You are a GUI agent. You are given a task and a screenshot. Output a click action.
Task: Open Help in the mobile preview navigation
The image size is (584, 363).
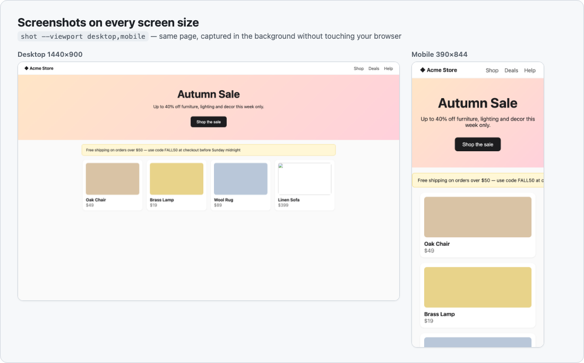(530, 71)
